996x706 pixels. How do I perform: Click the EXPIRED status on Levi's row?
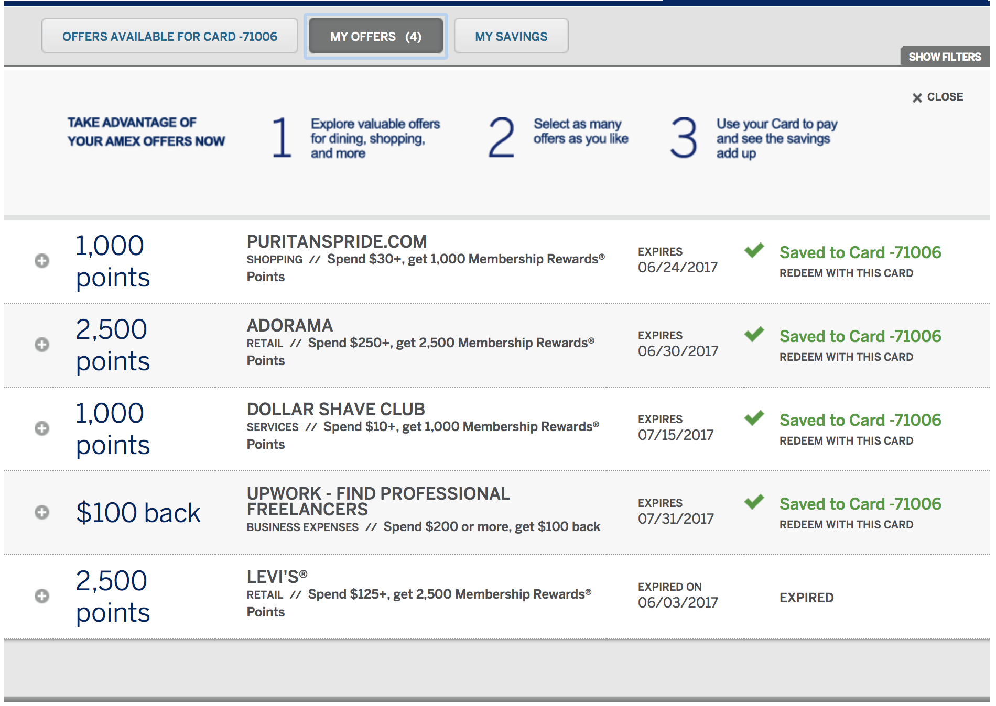[x=806, y=598]
